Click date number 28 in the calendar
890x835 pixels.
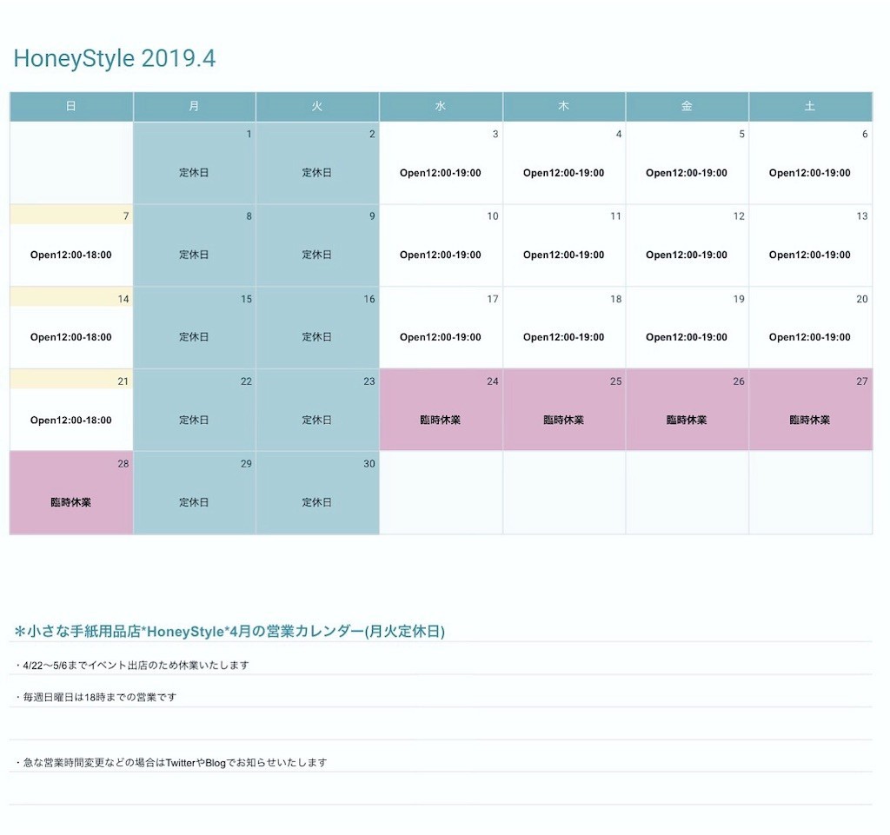point(123,464)
